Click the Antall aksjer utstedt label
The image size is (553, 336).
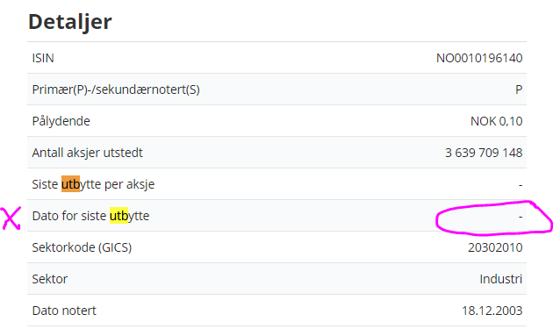pos(88,153)
